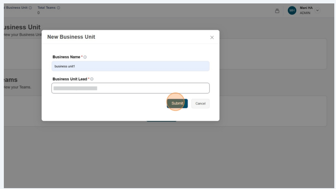Click the info icon next to Total Business Unit

click(30, 8)
